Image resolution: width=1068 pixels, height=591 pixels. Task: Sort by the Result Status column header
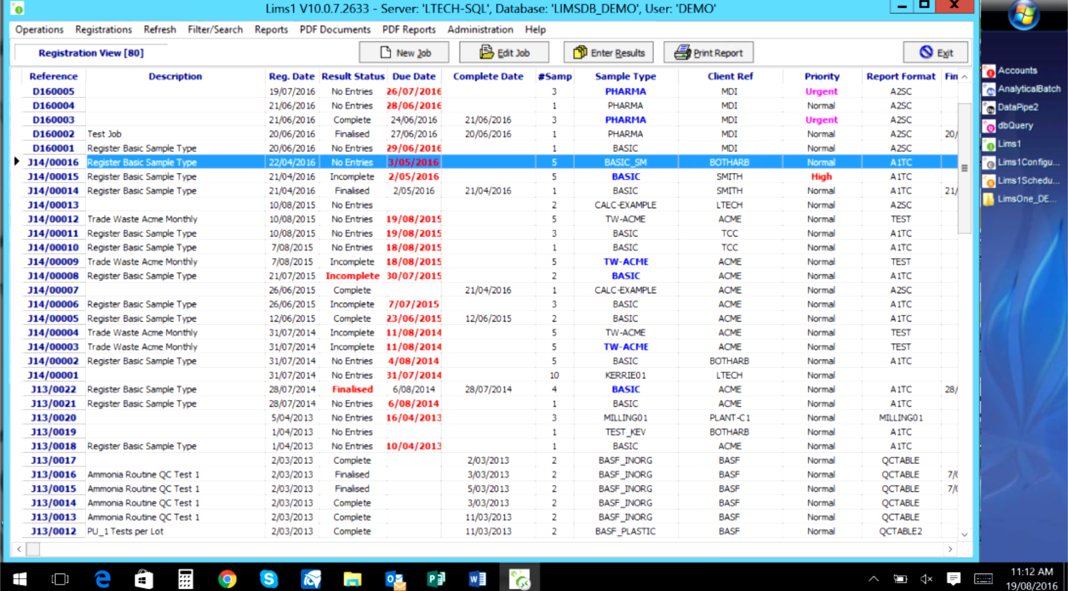[353, 76]
